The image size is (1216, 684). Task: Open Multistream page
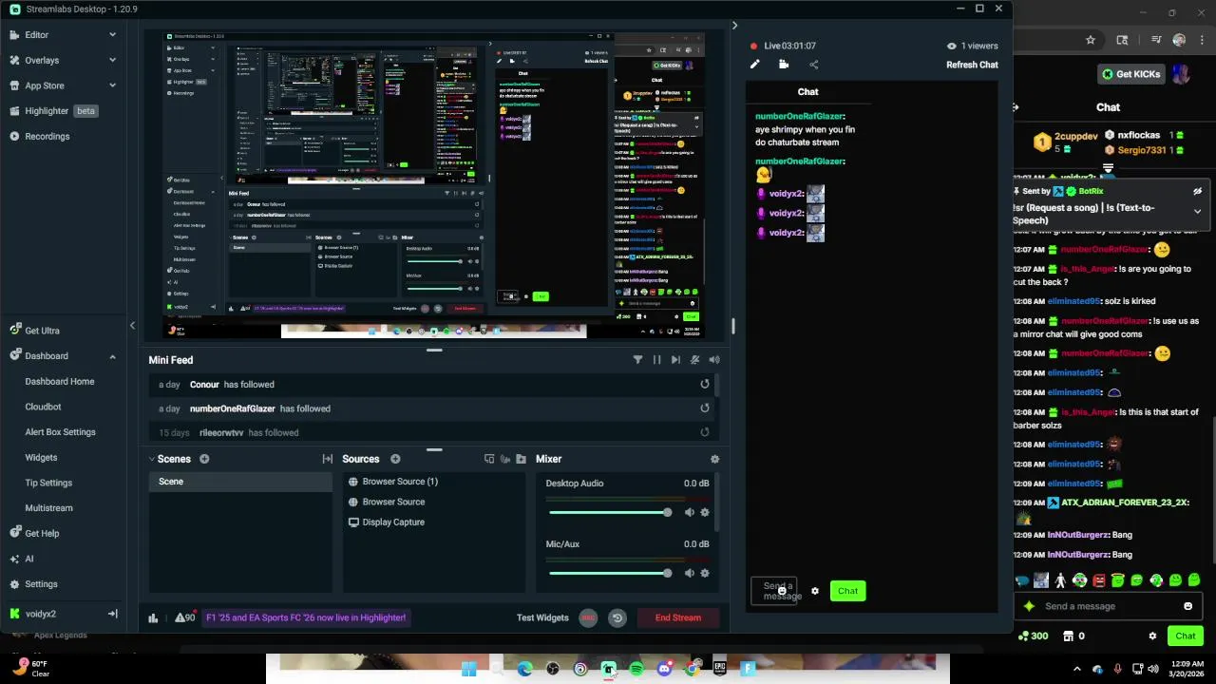point(48,508)
